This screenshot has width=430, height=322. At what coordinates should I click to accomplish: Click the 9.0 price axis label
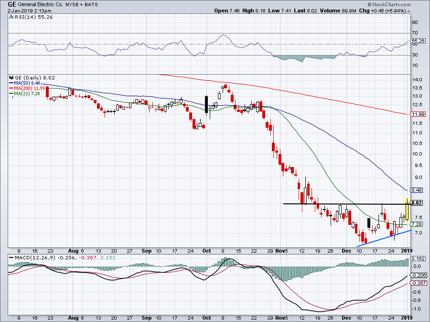(x=419, y=178)
